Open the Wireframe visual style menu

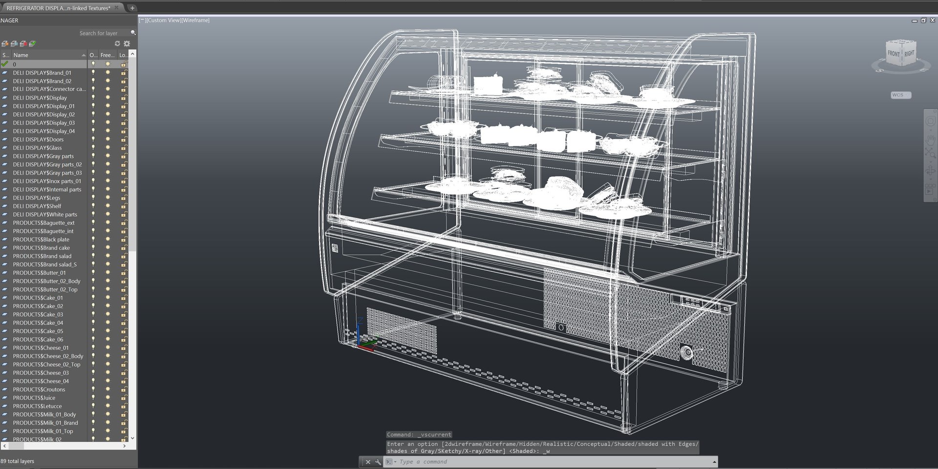coord(195,20)
